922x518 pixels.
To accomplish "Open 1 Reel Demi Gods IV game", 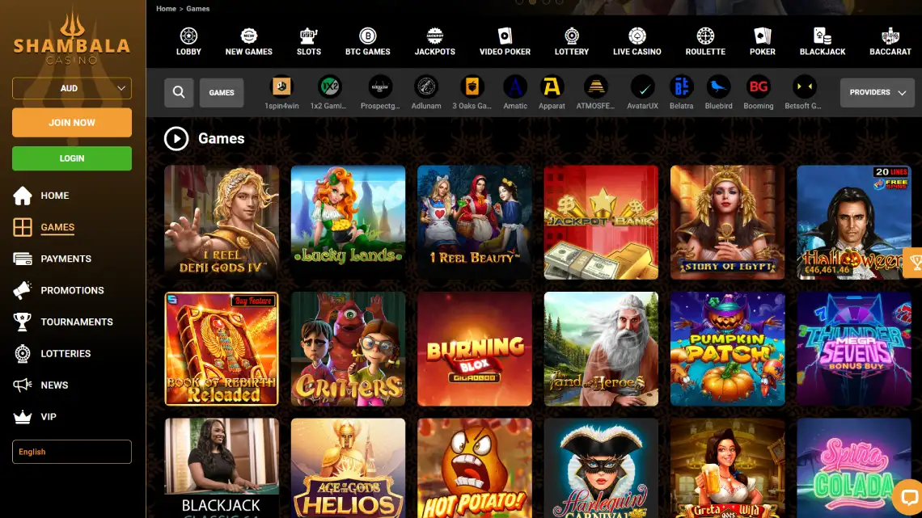I will (222, 222).
